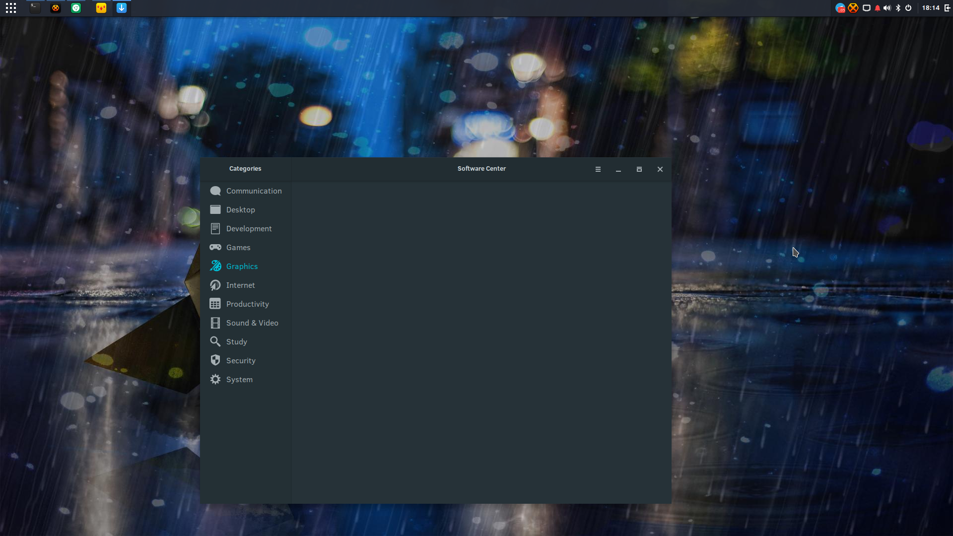Viewport: 953px width, 536px height.
Task: Click the 18:14 clock
Action: tap(931, 8)
